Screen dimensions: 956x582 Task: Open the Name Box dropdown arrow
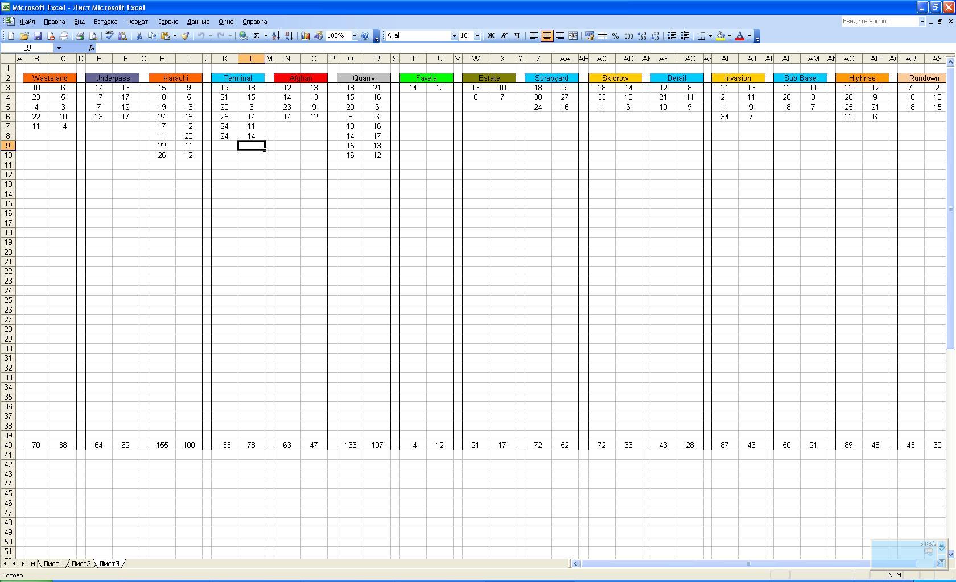click(59, 48)
